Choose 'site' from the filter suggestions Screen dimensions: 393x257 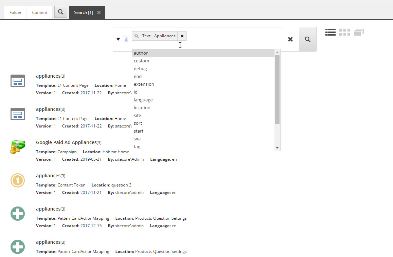click(203, 115)
